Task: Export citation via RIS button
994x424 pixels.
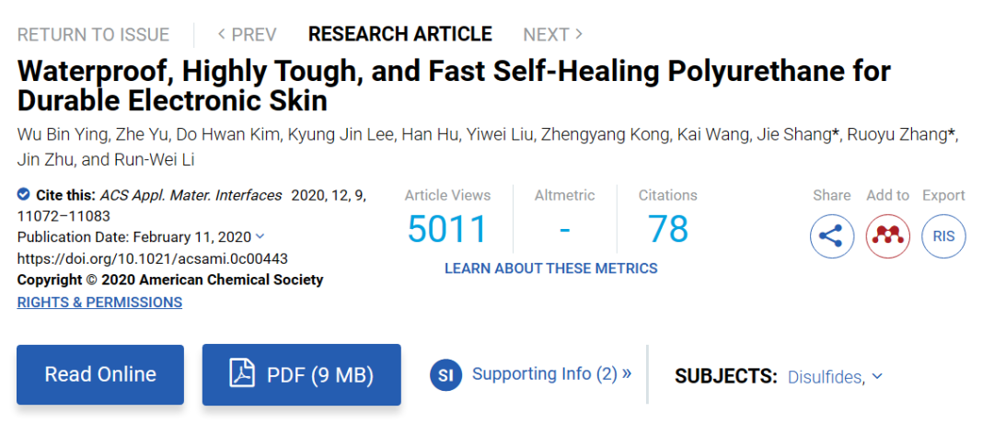Action: coord(943,236)
